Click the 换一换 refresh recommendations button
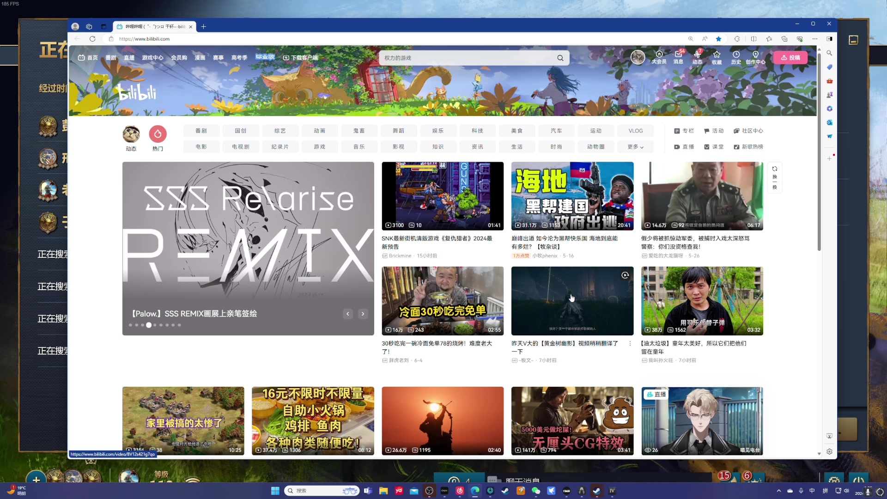This screenshot has height=499, width=887. 775,177
